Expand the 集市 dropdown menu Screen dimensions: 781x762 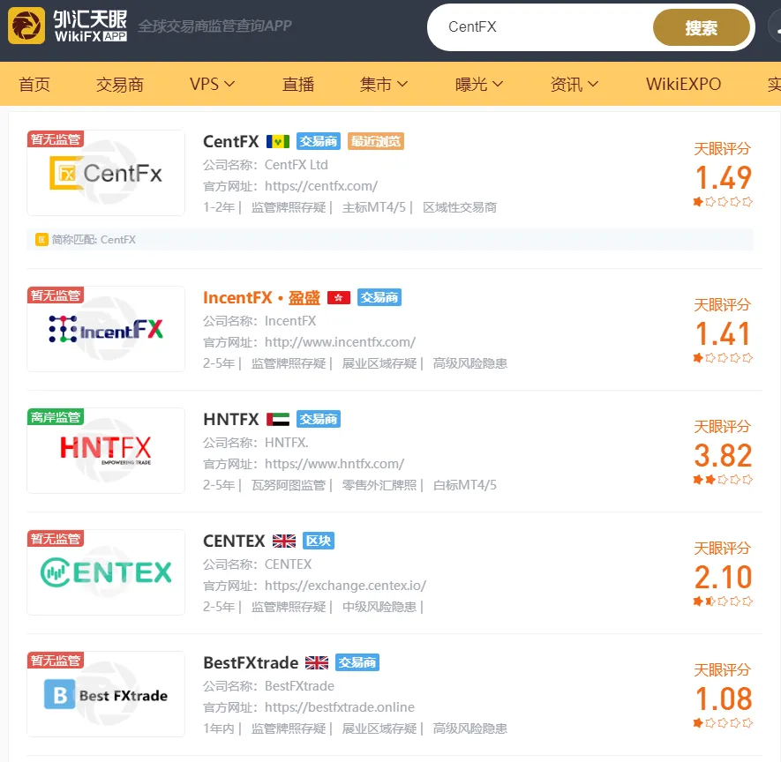tap(384, 84)
